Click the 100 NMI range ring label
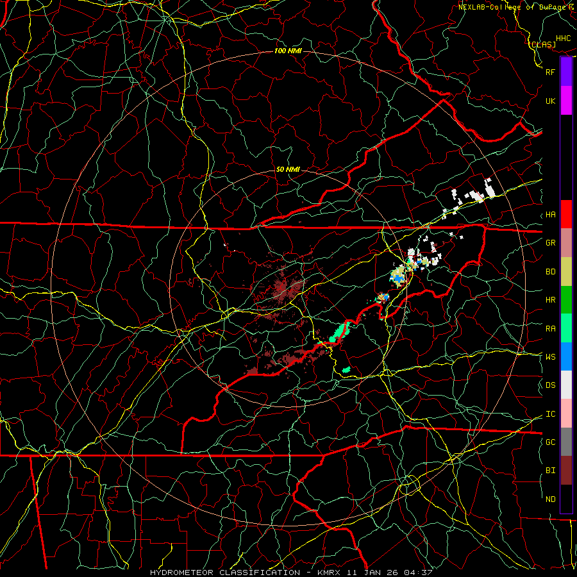 pyautogui.click(x=288, y=51)
